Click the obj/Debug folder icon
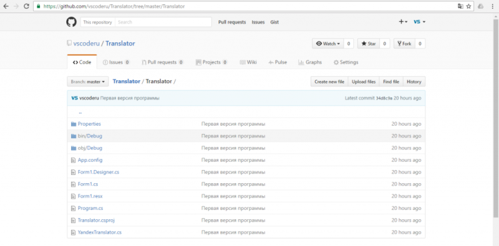The height and width of the screenshot is (246, 499). coord(74,148)
